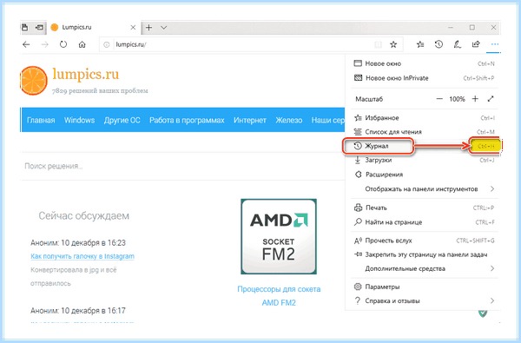Viewport: 521px width, 343px height.
Task: Choose Прочесть вслух menu entry
Action: pos(424,241)
